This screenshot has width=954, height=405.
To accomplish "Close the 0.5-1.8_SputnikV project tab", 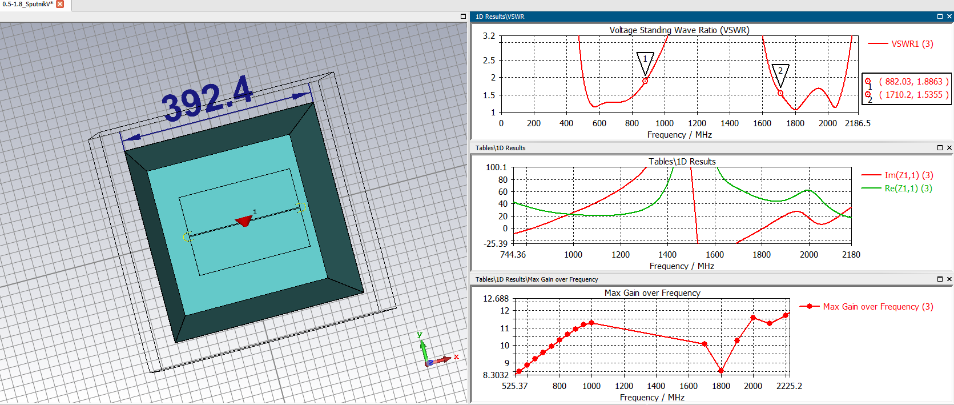I will [x=60, y=4].
